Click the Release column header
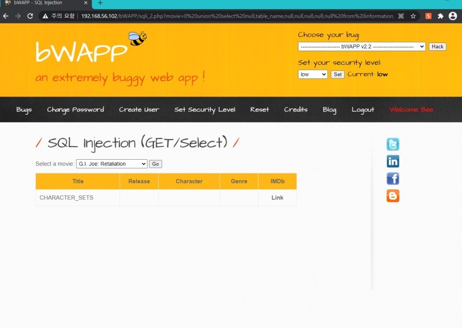 (x=139, y=181)
